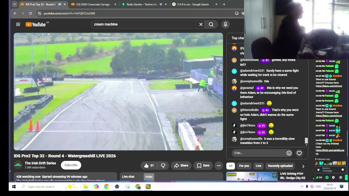Open the LIVE Driving POV video thumbnail
The height and width of the screenshot is (196, 349).
click(x=252, y=176)
